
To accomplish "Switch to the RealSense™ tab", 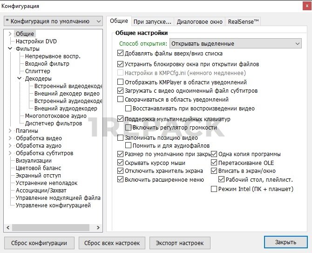I will pos(243,21).
